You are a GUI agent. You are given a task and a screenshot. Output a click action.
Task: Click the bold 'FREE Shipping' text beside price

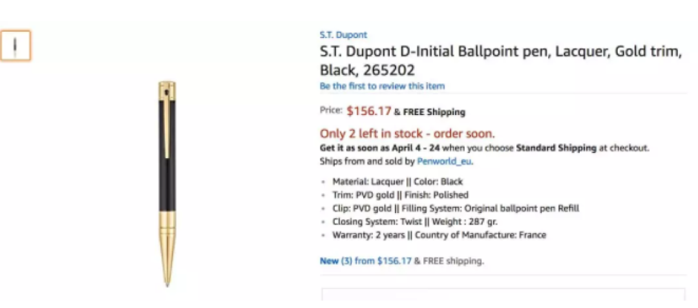tap(434, 112)
